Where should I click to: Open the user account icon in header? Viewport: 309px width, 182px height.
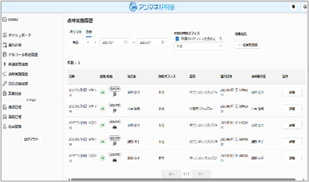point(304,7)
